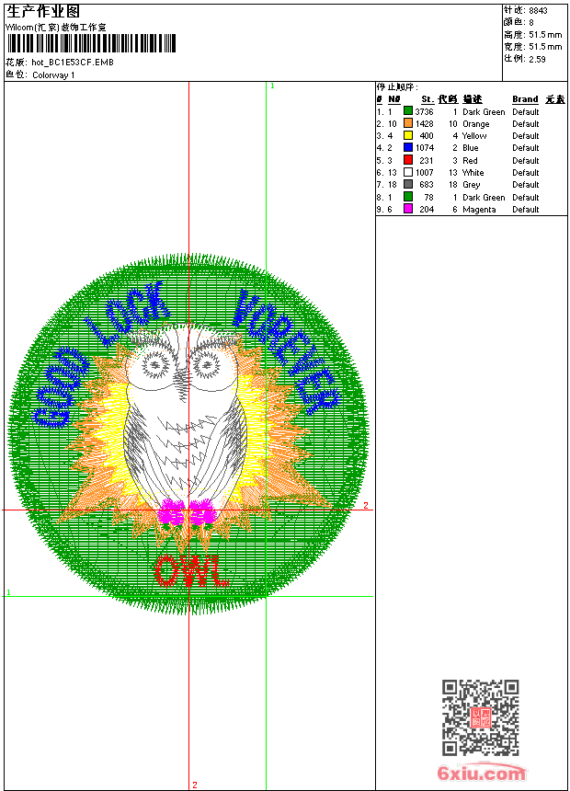Click the QR code image

480,717
